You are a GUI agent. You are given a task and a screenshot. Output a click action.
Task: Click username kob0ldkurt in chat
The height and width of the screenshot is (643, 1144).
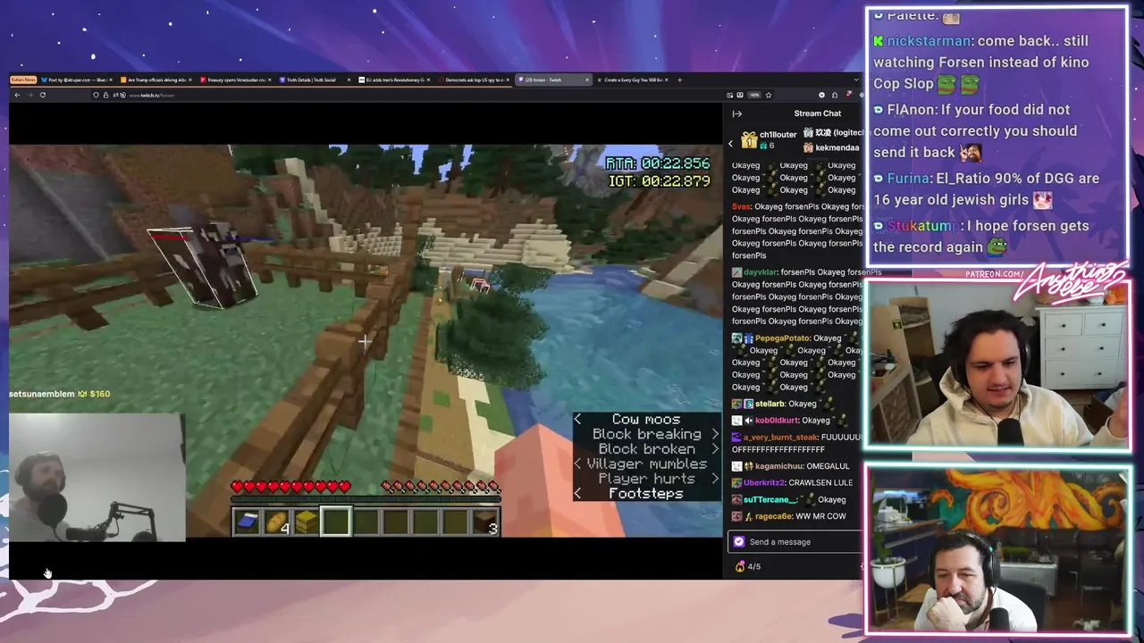point(776,420)
